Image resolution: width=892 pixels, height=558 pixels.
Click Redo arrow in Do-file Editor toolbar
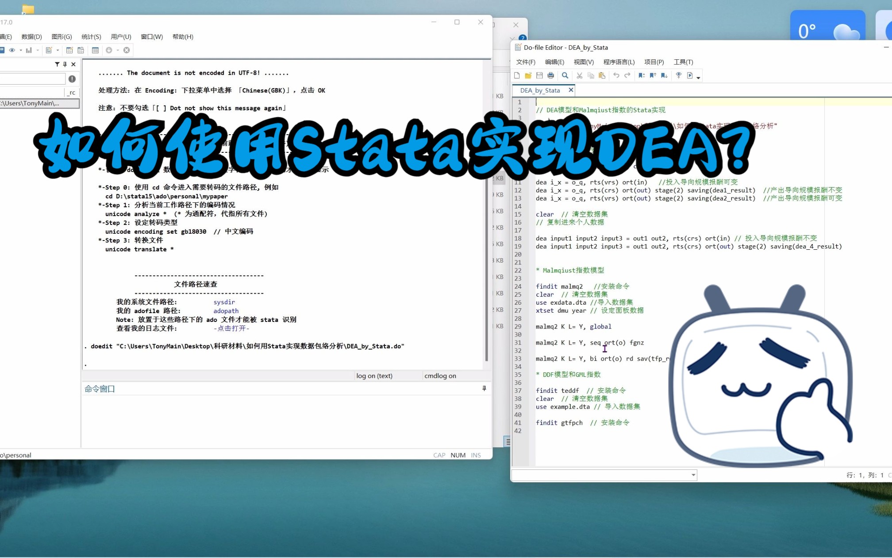(627, 76)
